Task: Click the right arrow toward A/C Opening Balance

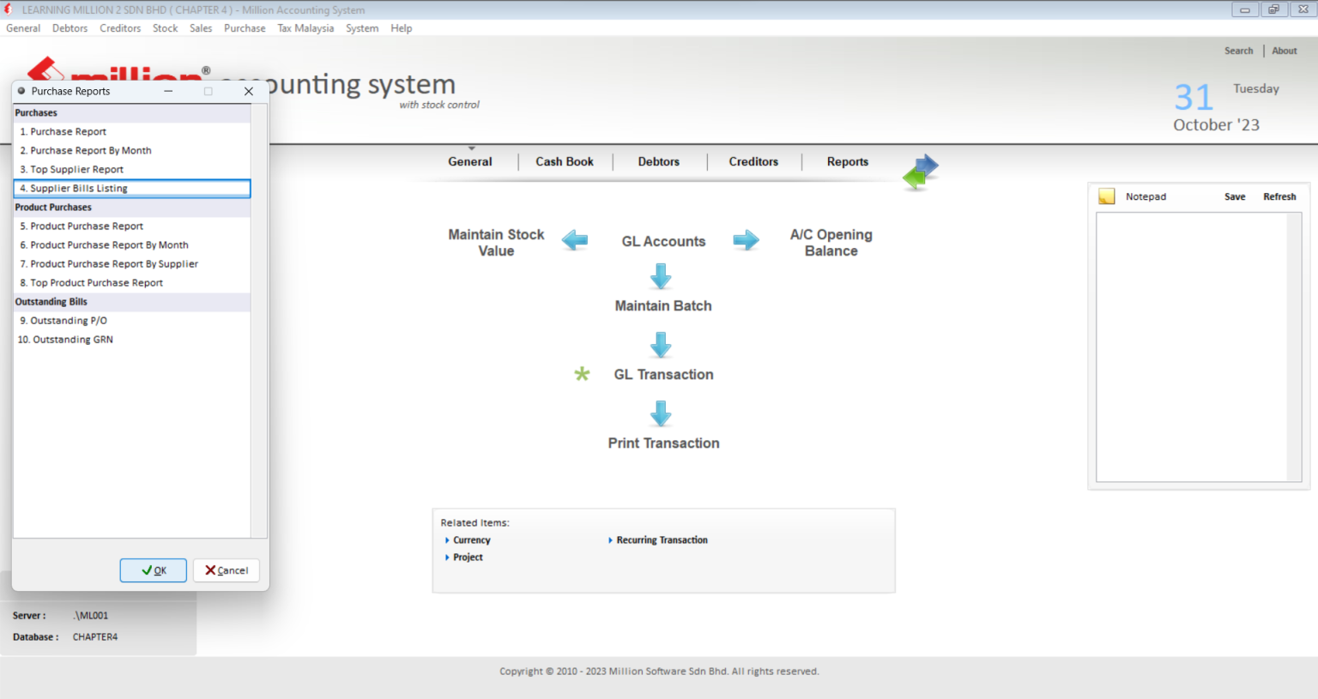Action: coord(747,240)
